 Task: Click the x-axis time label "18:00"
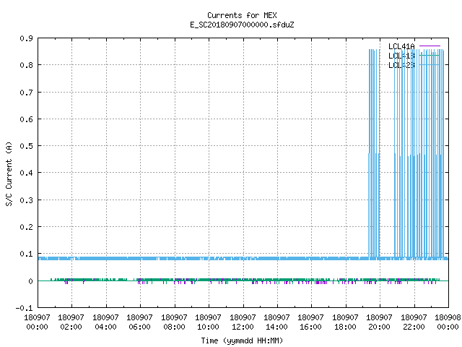tap(345, 327)
